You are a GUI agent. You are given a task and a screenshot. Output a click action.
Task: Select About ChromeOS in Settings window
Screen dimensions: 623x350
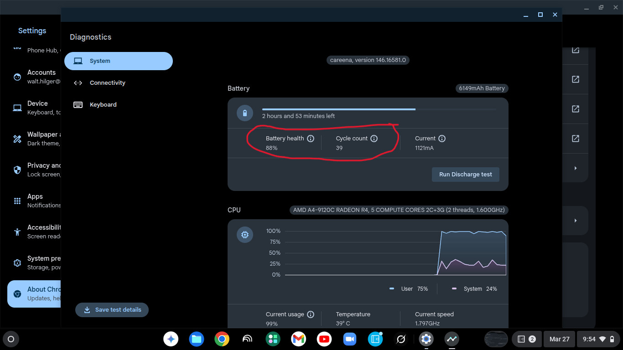(34, 294)
